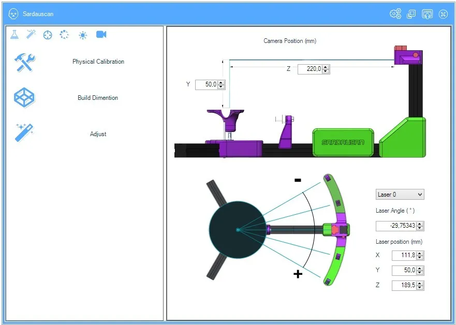This screenshot has height=325, width=456.
Task: Open the Laser 0 dropdown
Action: (400, 195)
